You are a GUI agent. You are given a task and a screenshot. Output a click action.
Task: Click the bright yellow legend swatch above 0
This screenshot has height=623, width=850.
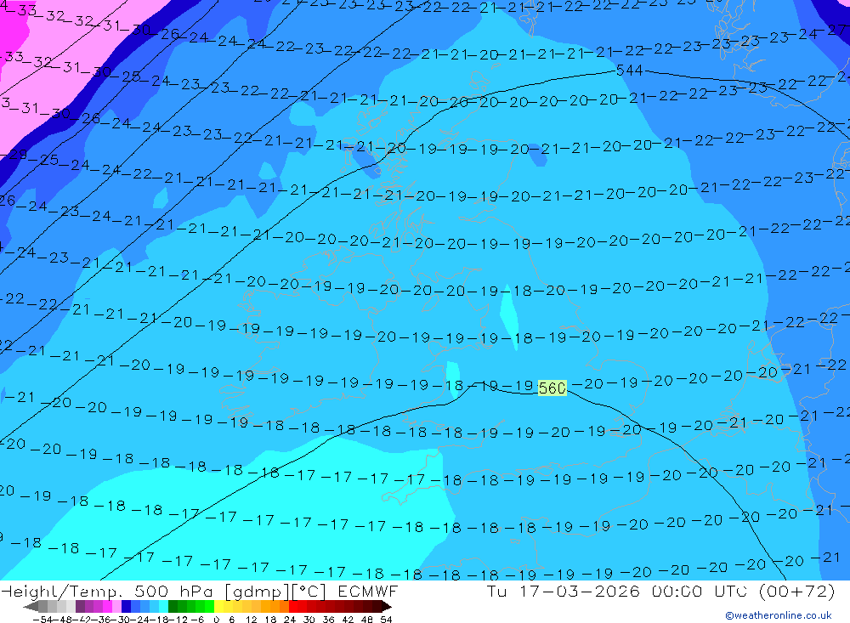[219, 607]
